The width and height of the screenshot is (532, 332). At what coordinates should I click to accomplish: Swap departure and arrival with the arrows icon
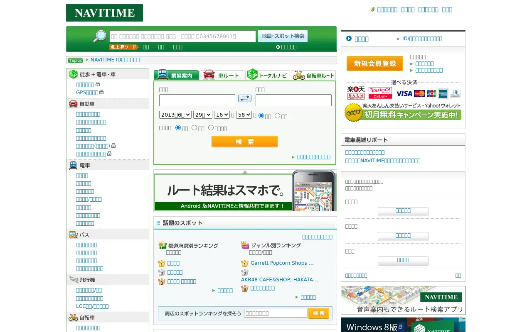245,98
